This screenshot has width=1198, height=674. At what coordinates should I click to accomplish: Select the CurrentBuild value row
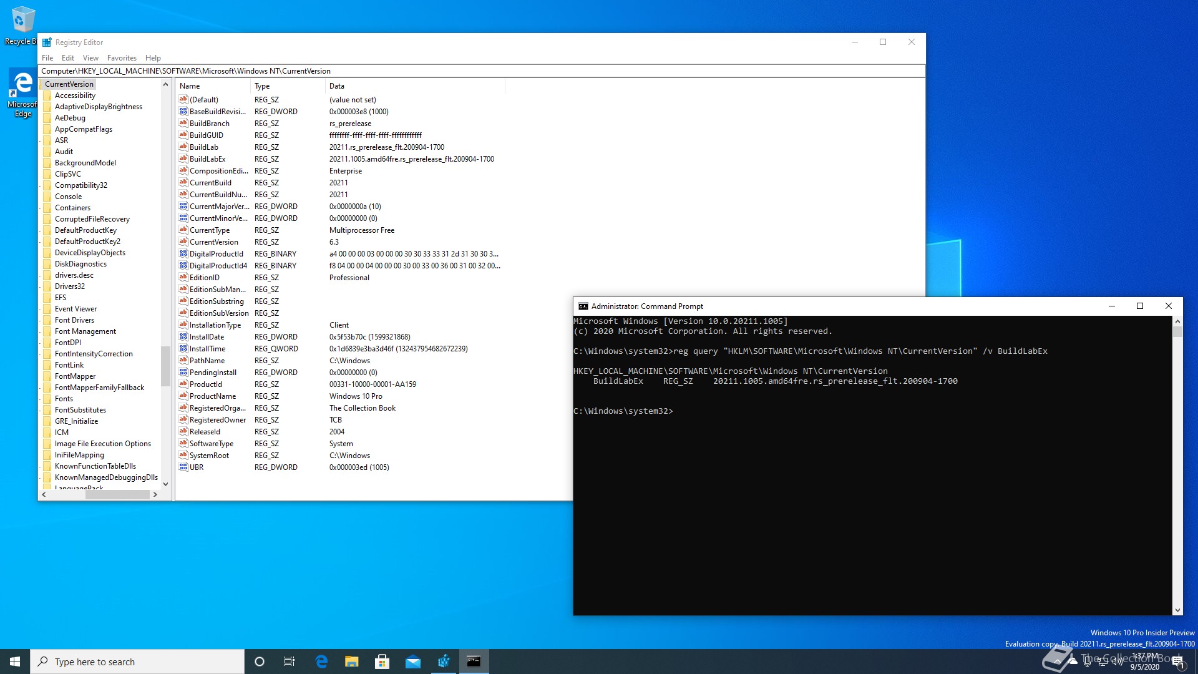pyautogui.click(x=340, y=183)
